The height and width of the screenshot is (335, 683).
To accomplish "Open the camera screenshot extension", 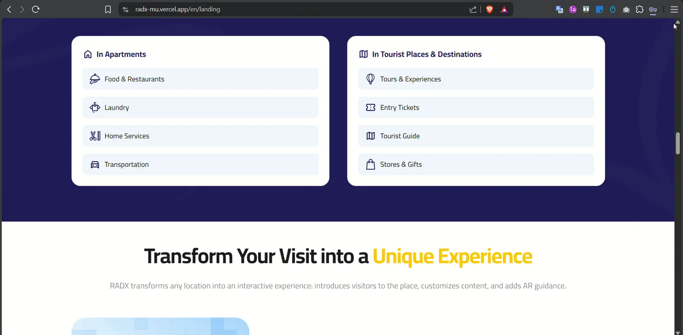I will click(626, 9).
